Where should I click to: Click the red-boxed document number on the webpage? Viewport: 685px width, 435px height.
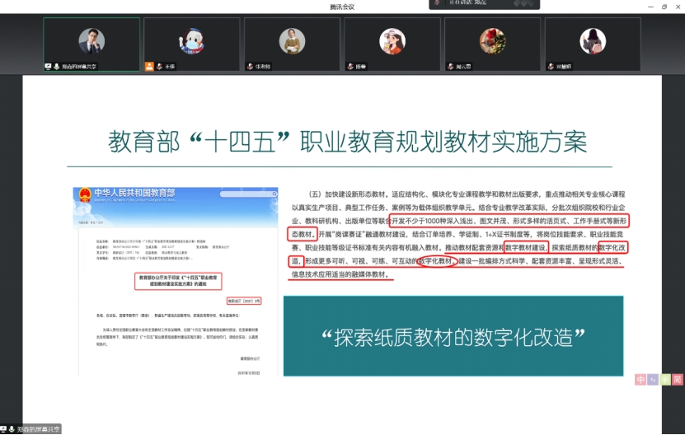pos(244,301)
